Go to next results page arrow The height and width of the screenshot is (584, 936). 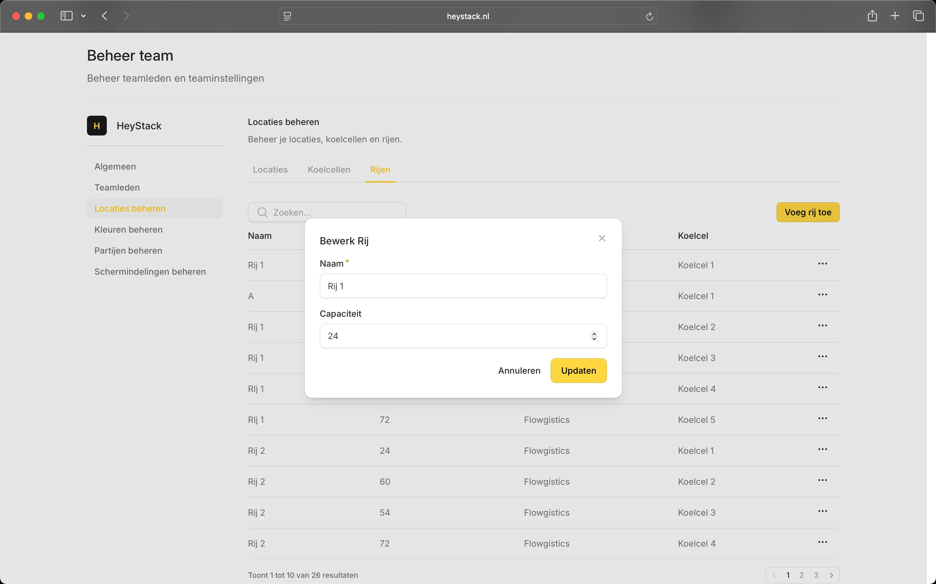pos(831,575)
